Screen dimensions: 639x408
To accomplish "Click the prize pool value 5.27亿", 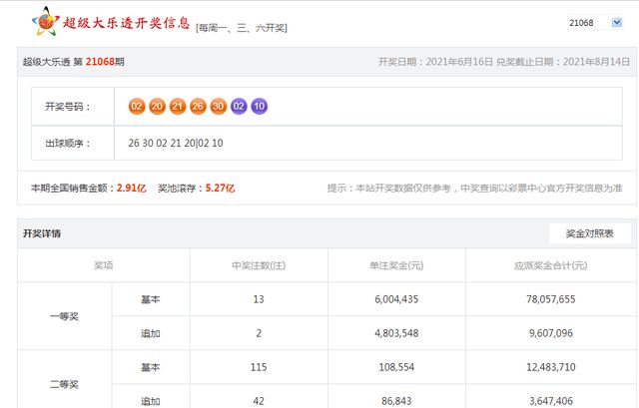I will pos(220,189).
